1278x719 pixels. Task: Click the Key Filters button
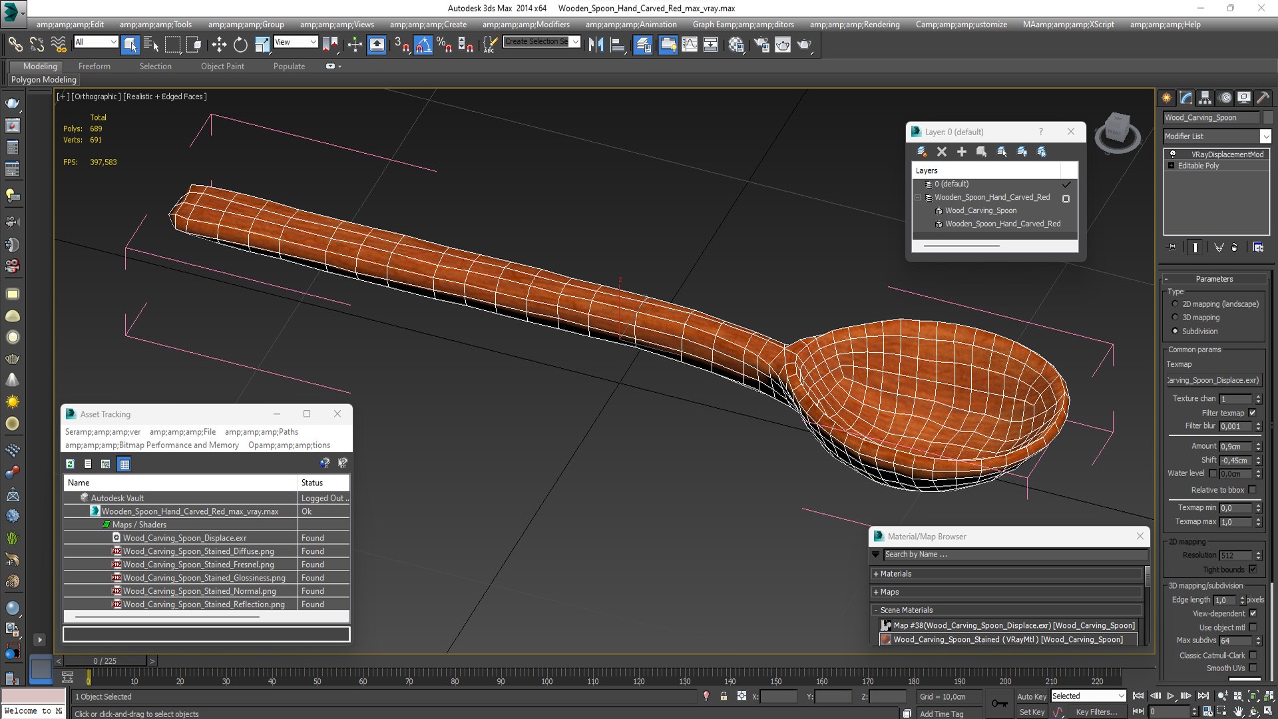click(x=1096, y=712)
